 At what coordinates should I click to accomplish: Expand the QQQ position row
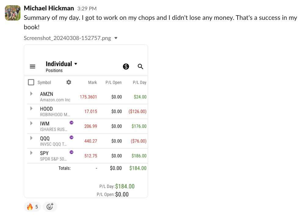(31, 138)
